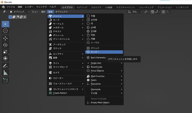The width and height of the screenshot is (192, 113).
Task: Choose スピーカー speaker entry
Action: pos(66,78)
